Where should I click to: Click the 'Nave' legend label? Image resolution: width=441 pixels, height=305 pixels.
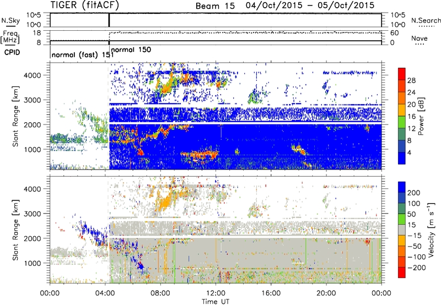[420, 39]
